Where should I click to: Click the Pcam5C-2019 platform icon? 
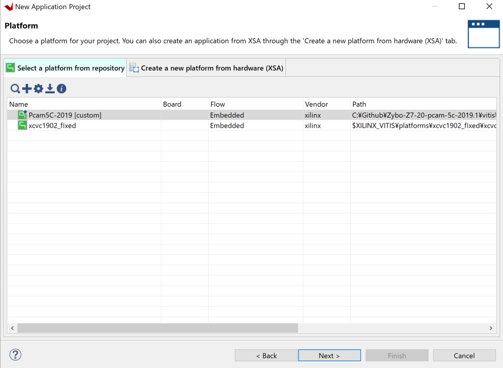pos(23,115)
